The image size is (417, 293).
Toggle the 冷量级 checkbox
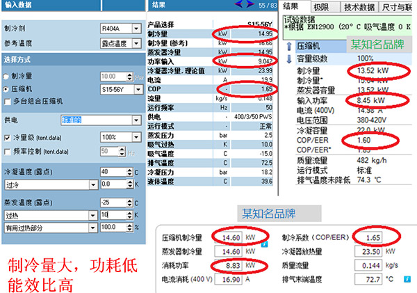point(7,138)
